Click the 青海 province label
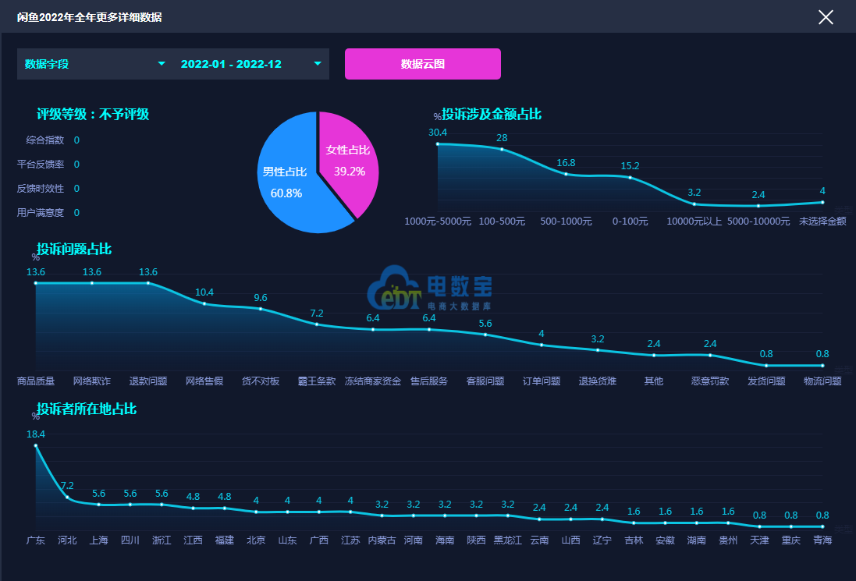856x581 pixels. [x=822, y=540]
